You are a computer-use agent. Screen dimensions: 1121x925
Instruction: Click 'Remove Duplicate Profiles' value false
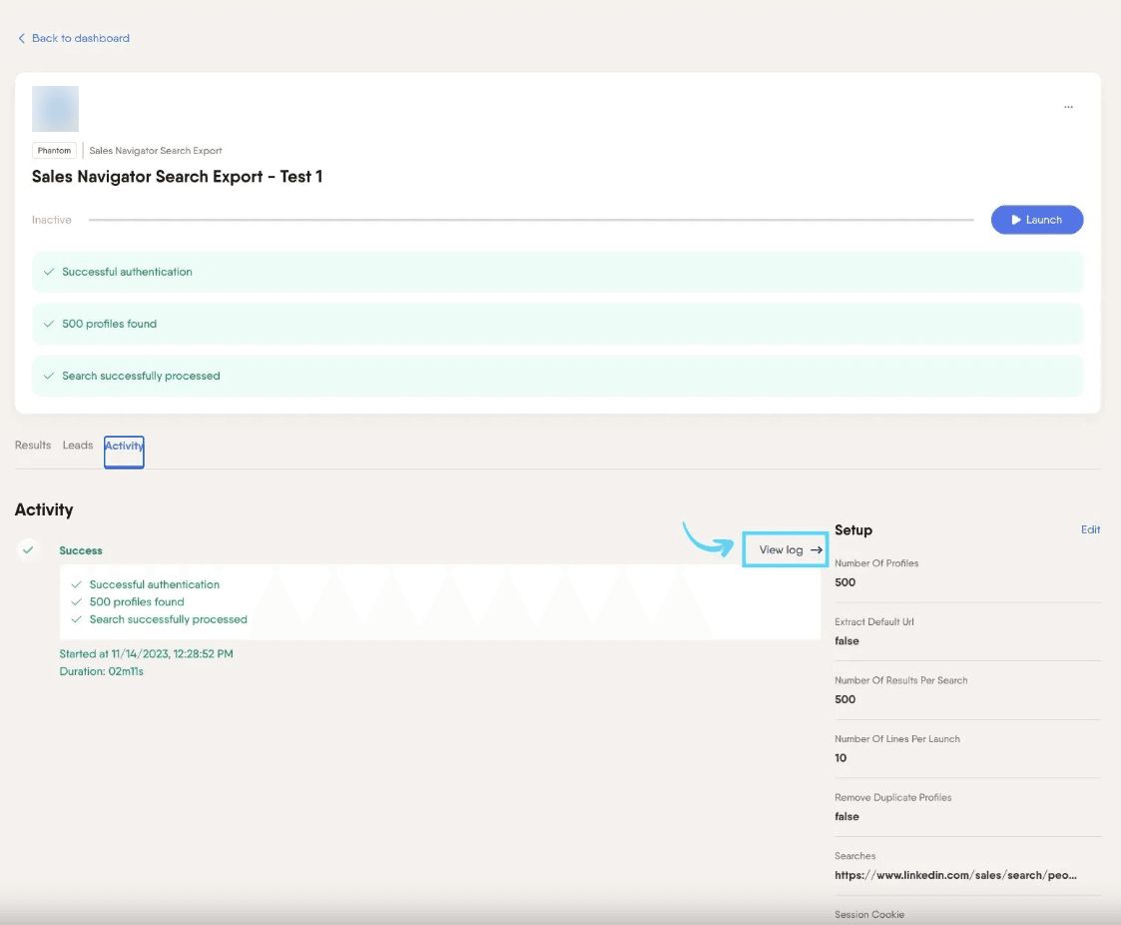846,816
